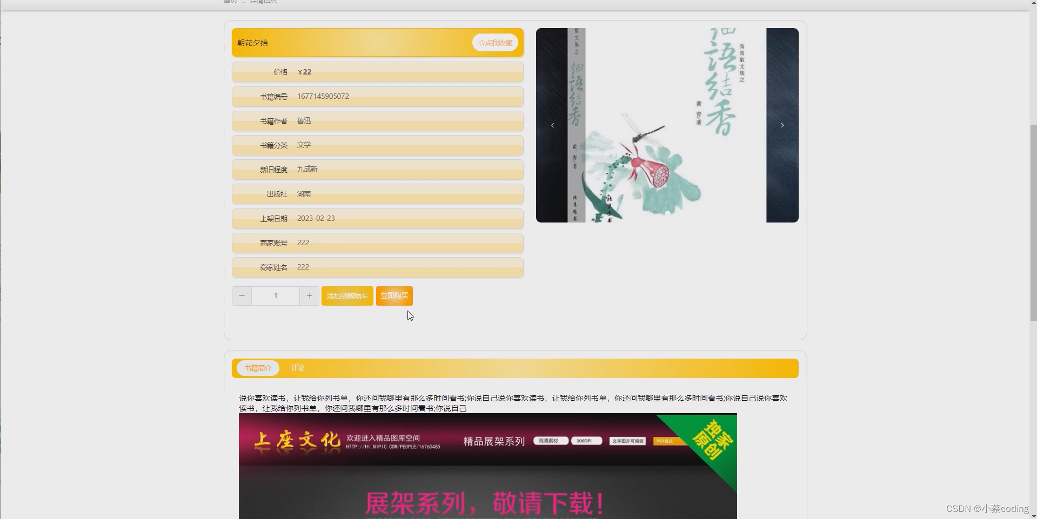The height and width of the screenshot is (519, 1037).
Task: Click the quantity input field showing 1
Action: [276, 296]
